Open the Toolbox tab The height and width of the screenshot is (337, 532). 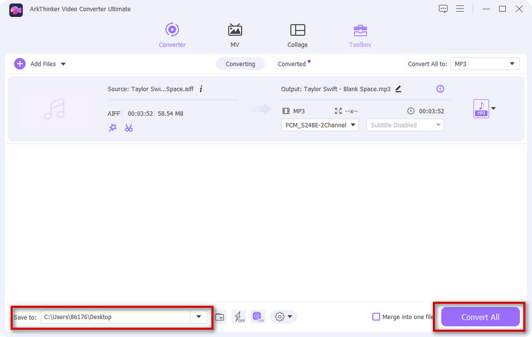360,35
